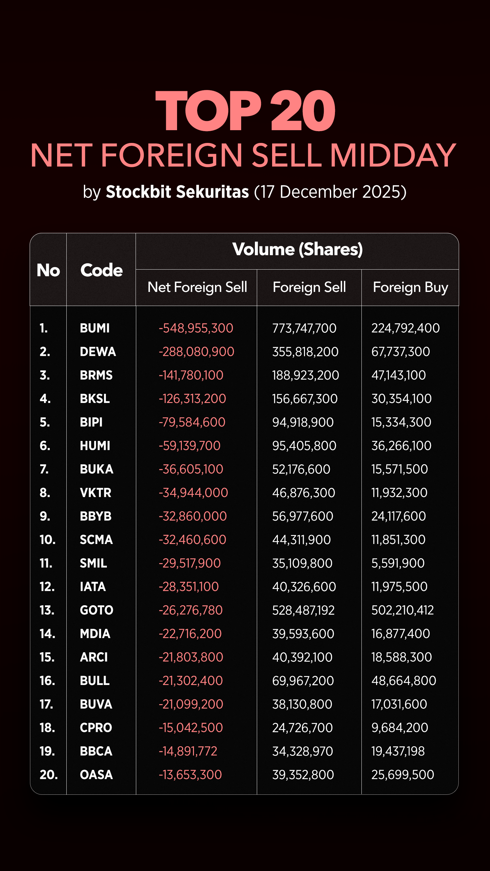The image size is (490, 871).
Task: Click the Net Foreign Sell column header
Action: point(197,287)
